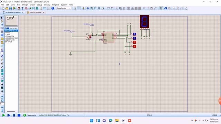Screen dimensions: 221x124
Task: Click the Play simulation button
Action: (3, 115)
